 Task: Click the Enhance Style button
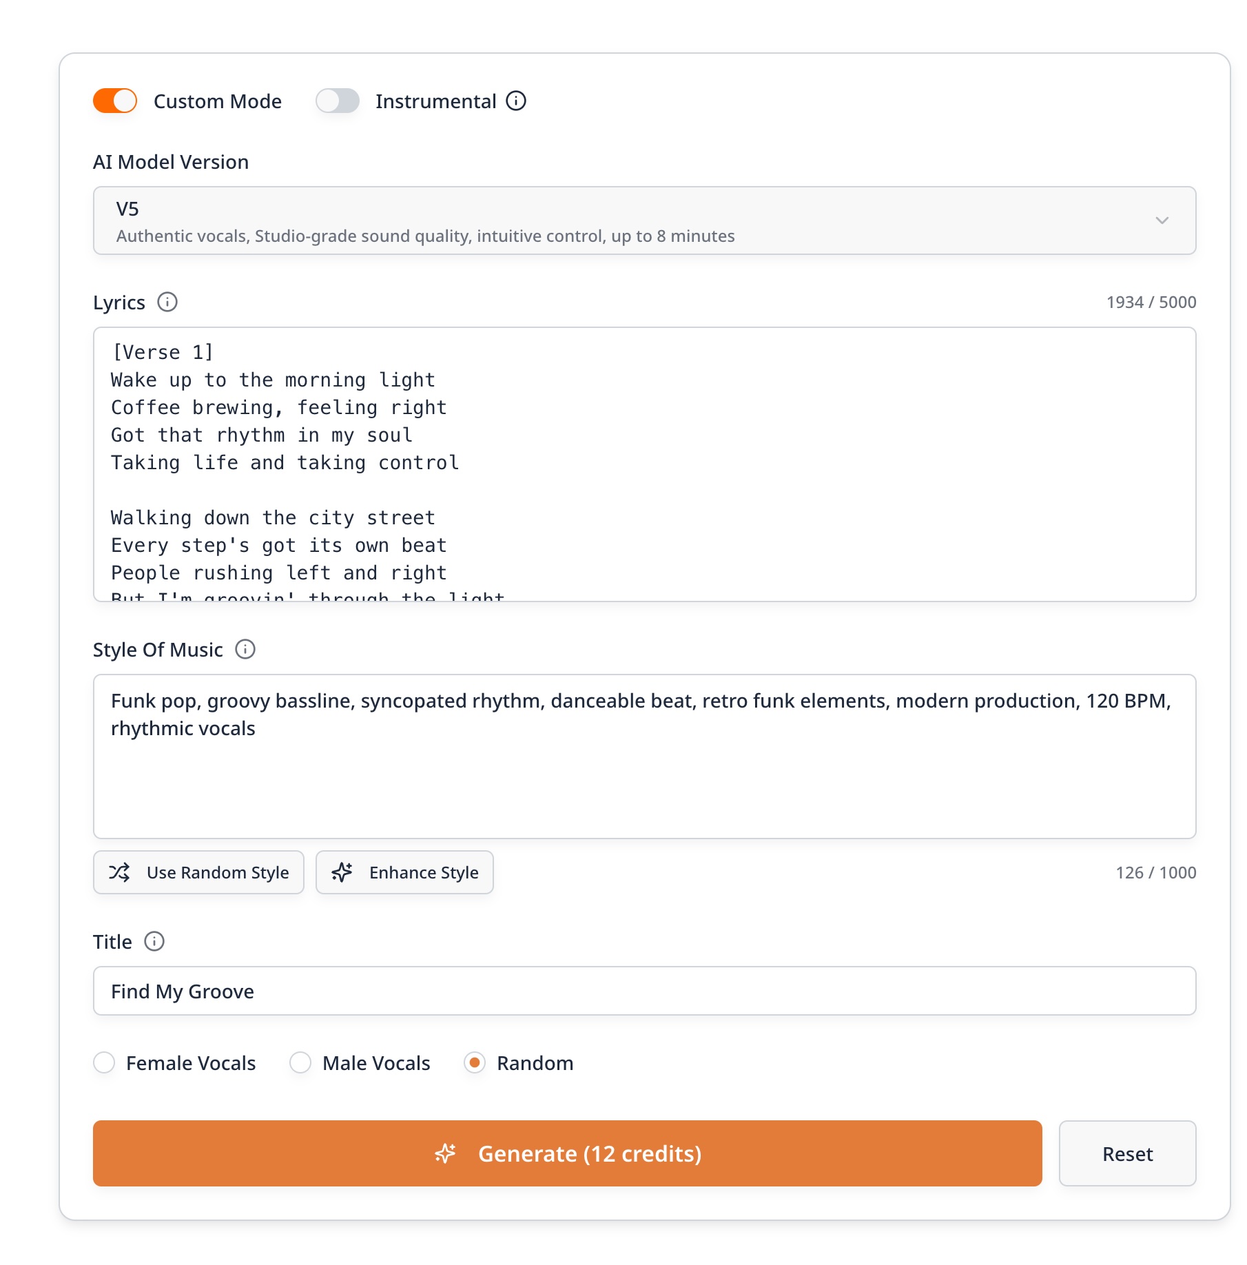point(404,872)
